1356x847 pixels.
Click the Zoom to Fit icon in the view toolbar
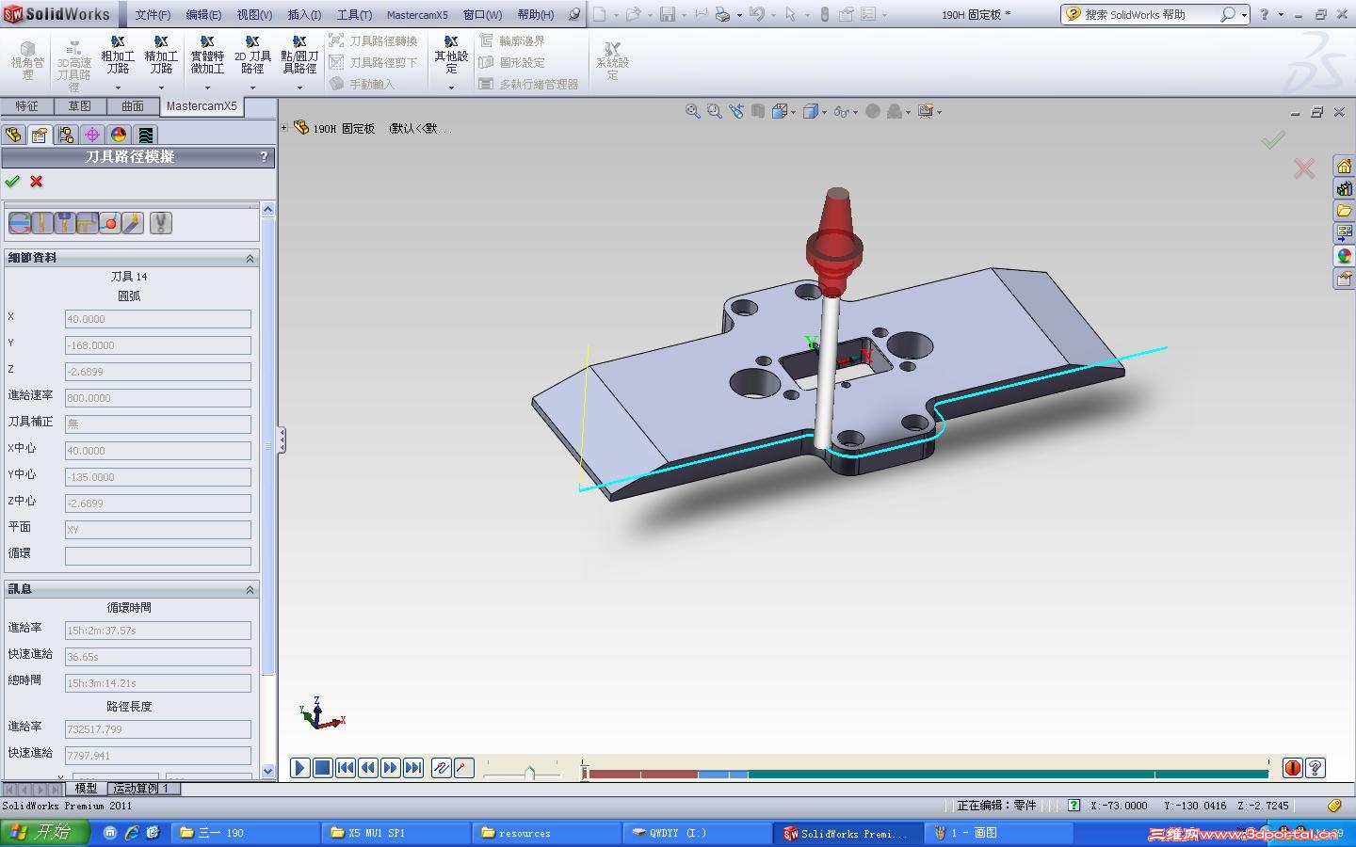pos(693,111)
